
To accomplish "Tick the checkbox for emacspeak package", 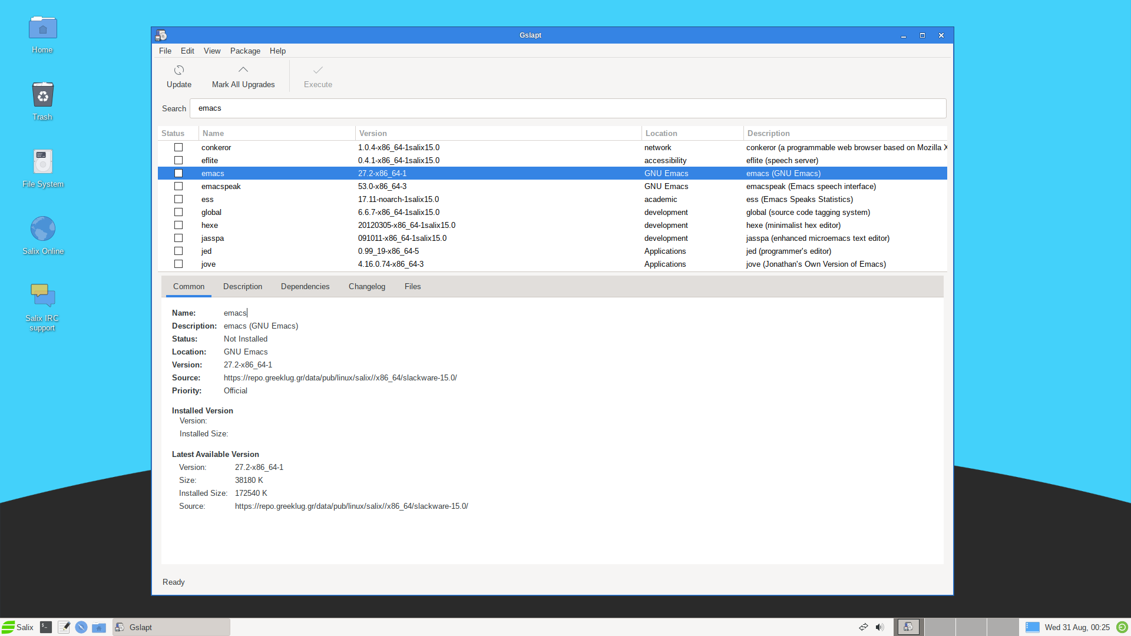I will pos(178,186).
